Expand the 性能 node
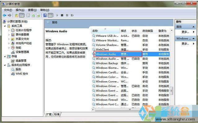Image resolution: width=198 pixels, height=123 pixels. [x=9, y=48]
